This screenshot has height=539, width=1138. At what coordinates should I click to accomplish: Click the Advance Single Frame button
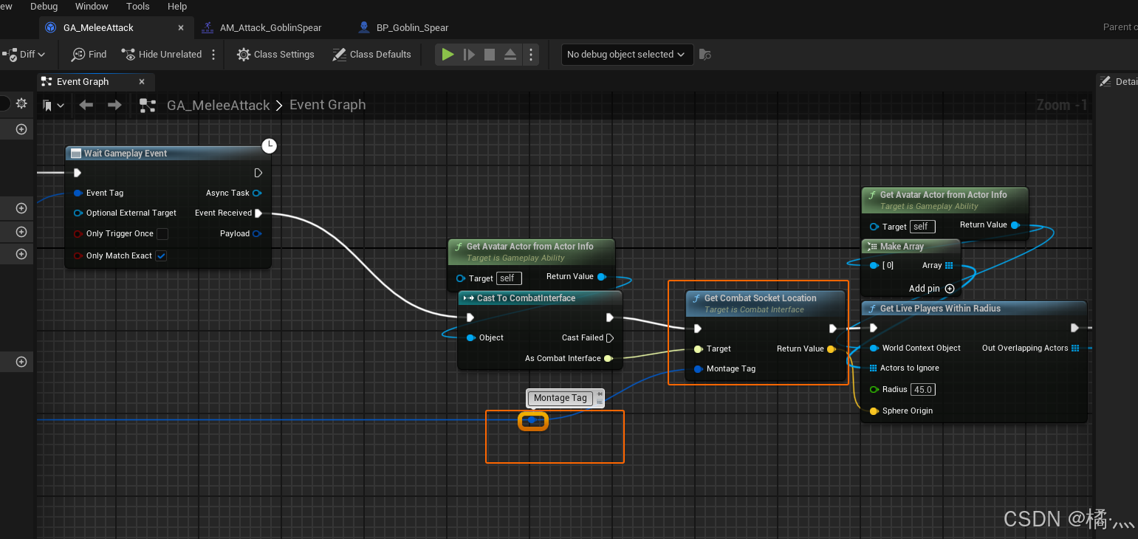pos(469,55)
